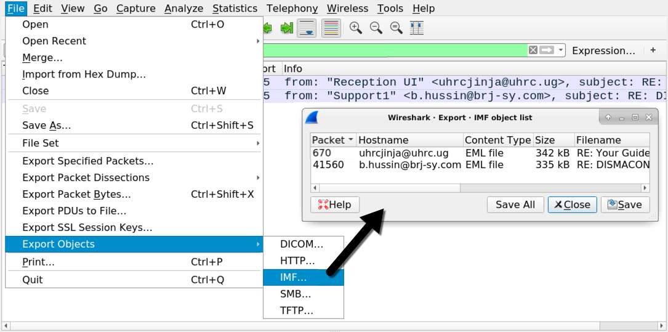Choose Quit in the File menu
The height and width of the screenshot is (332, 668).
coord(134,280)
